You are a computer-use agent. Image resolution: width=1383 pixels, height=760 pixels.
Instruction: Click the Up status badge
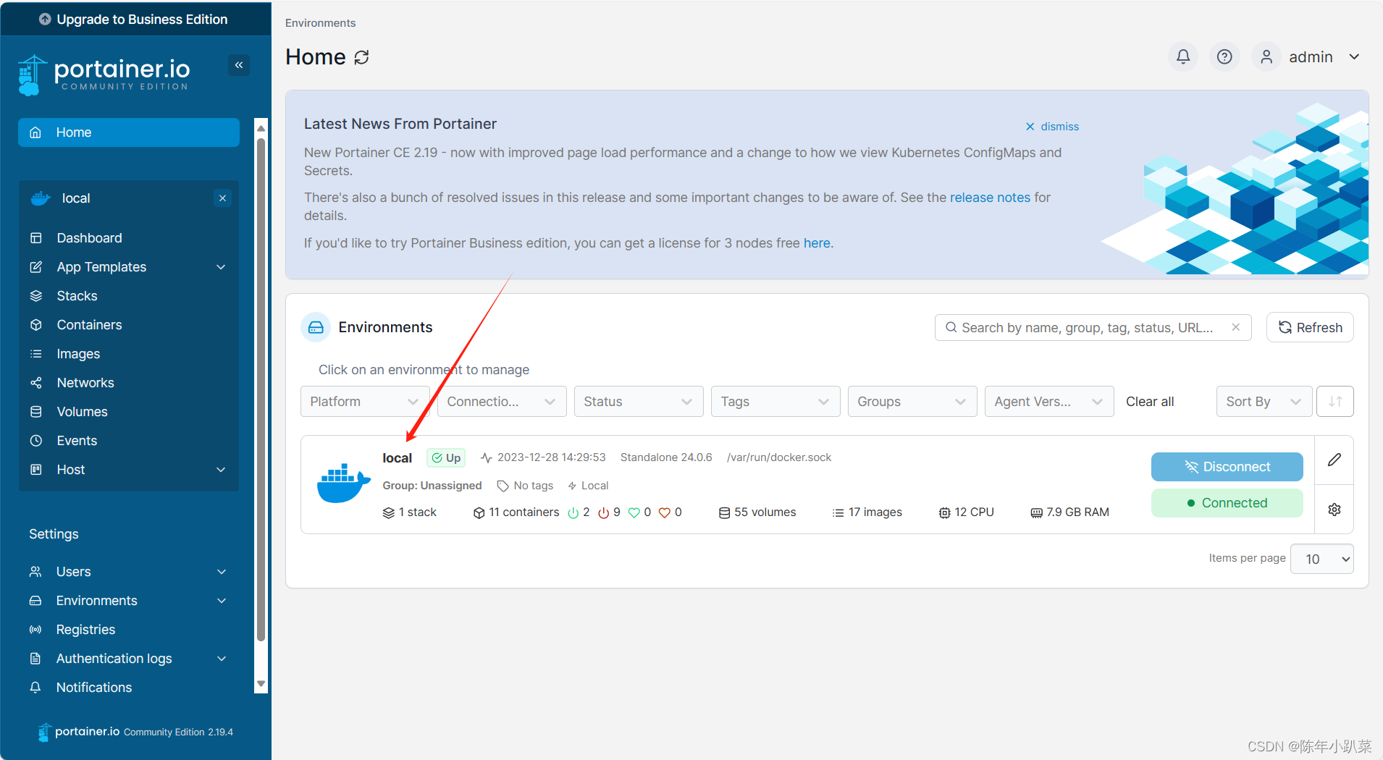pos(446,457)
